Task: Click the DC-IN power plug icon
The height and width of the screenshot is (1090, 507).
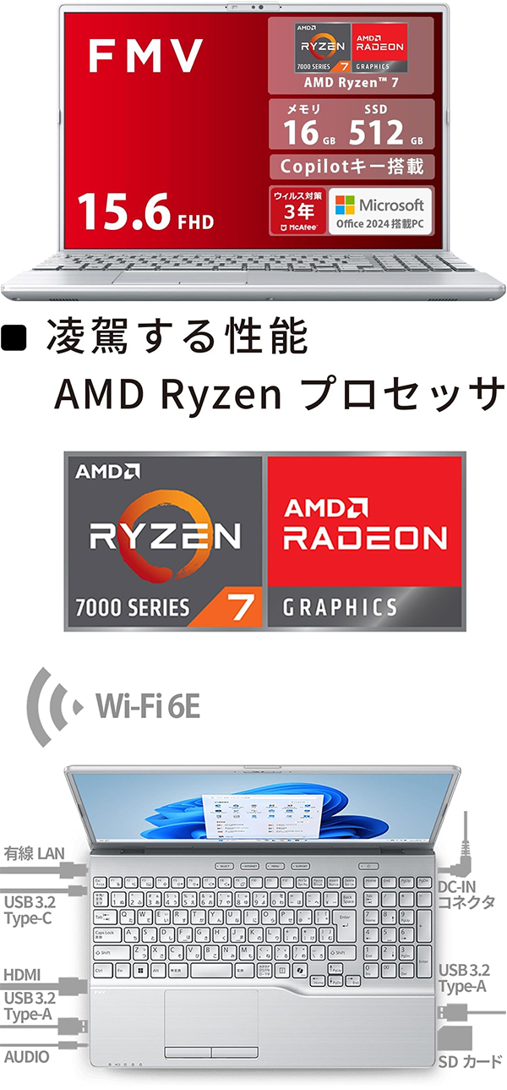Action: tap(462, 842)
